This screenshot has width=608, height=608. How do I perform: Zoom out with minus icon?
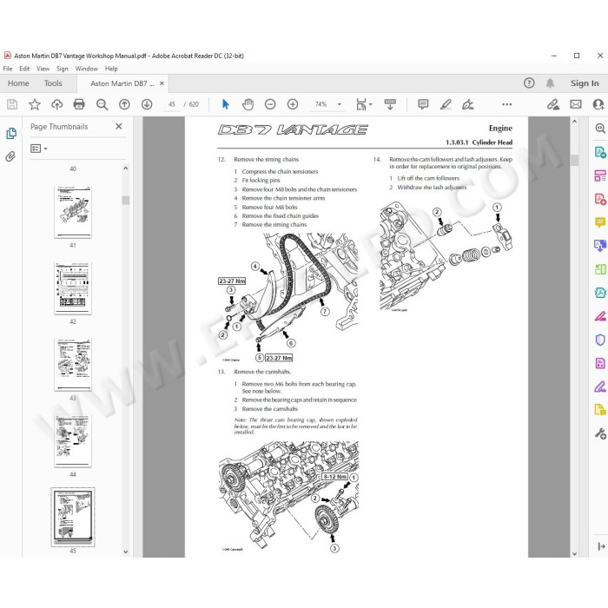[x=270, y=104]
